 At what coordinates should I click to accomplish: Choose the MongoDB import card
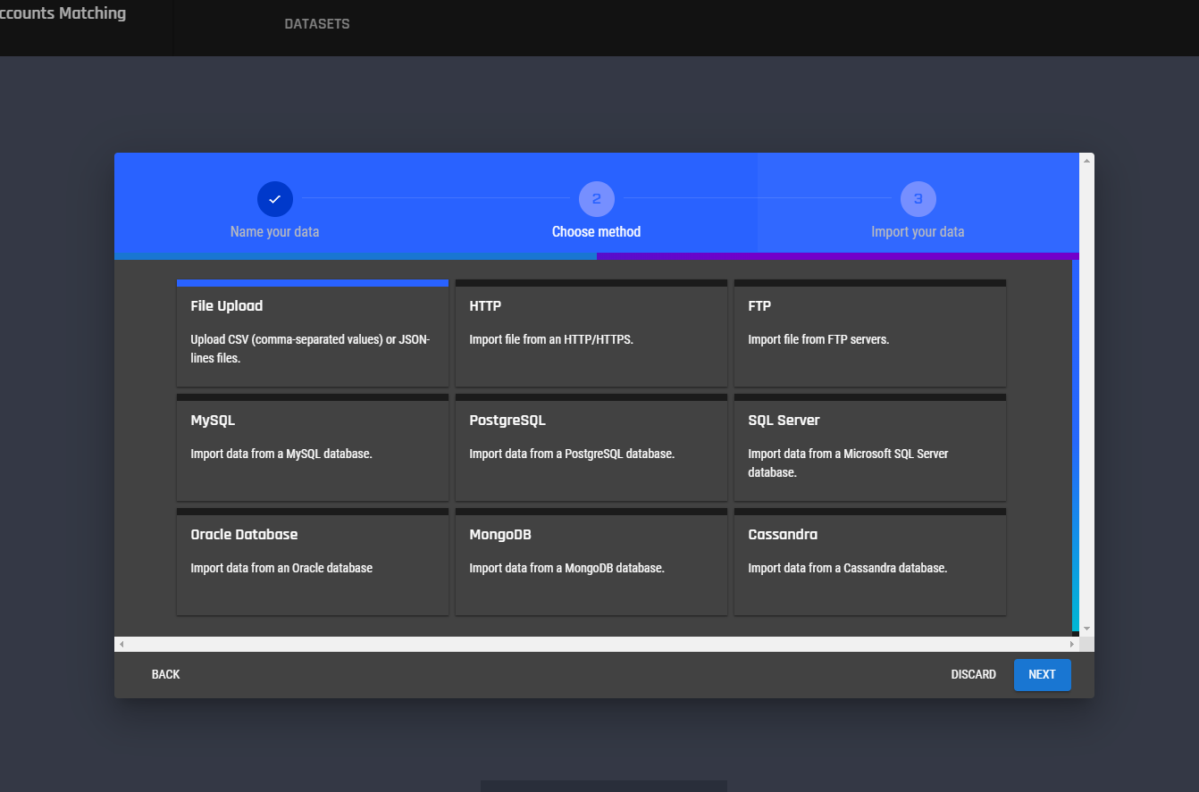[x=591, y=562]
